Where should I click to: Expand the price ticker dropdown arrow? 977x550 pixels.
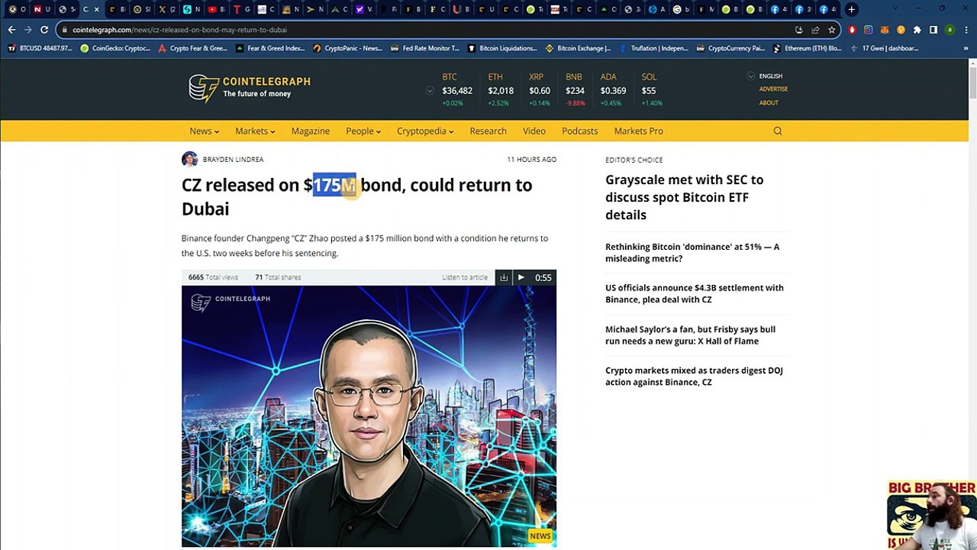click(x=430, y=91)
